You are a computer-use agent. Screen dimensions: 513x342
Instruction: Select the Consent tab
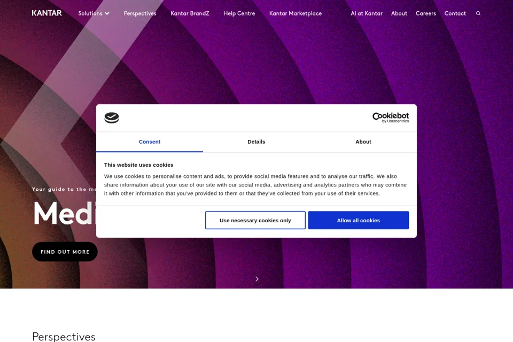pyautogui.click(x=150, y=142)
